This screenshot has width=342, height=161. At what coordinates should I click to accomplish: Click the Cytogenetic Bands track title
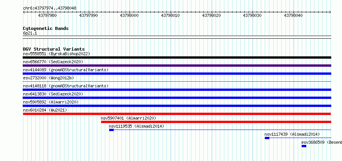tap(46, 28)
